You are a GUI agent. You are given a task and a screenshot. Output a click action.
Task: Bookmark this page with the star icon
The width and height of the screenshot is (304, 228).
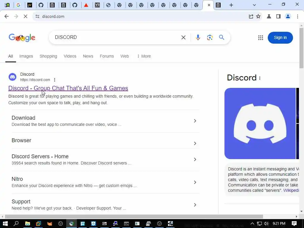click(258, 17)
